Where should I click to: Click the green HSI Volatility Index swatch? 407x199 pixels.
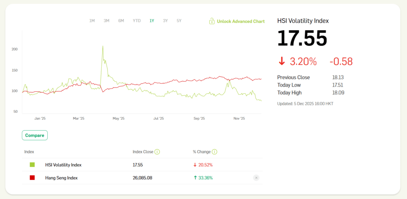(32, 165)
